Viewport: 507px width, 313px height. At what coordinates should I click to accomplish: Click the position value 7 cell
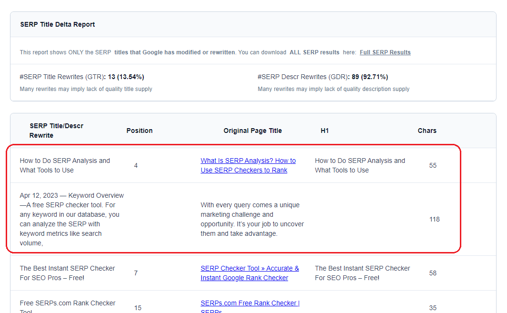136,273
